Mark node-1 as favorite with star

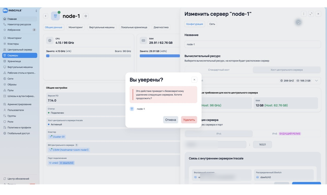tap(86, 16)
